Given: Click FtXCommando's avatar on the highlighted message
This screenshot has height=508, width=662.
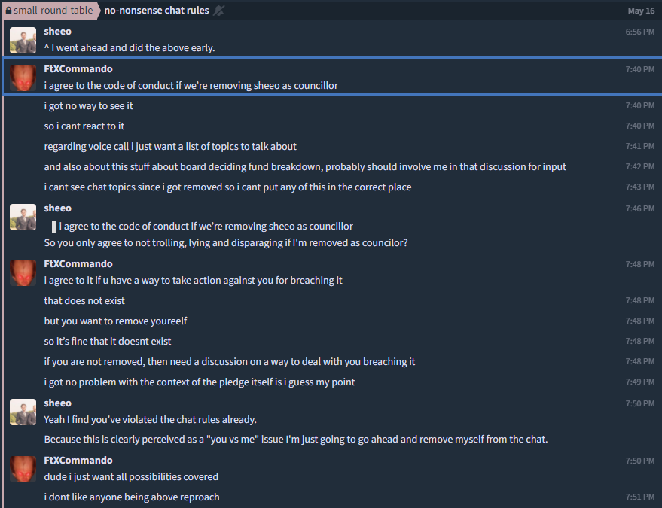Looking at the screenshot, I should [23, 78].
